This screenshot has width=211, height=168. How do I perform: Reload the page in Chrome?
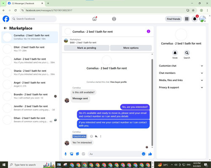point(16,10)
